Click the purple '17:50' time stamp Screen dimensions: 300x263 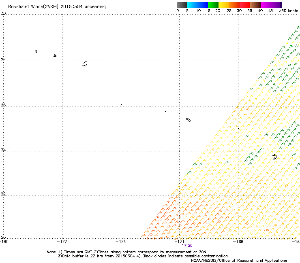pyautogui.click(x=187, y=246)
